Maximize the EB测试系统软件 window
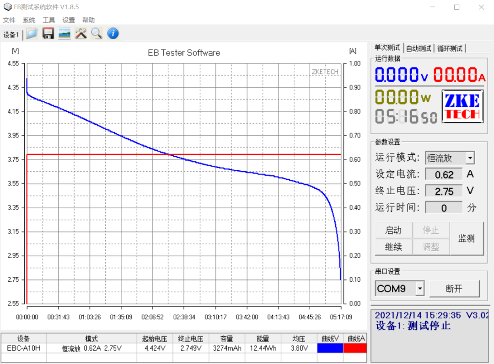The height and width of the screenshot is (364, 494). click(456, 7)
